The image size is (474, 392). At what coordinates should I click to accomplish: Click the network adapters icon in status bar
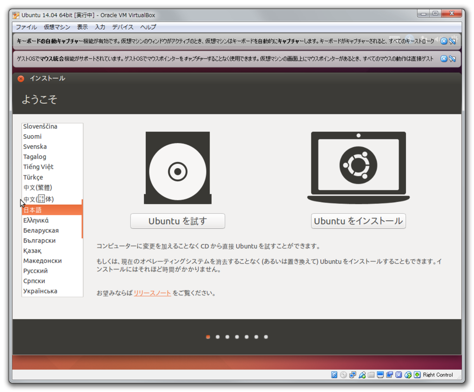point(352,375)
